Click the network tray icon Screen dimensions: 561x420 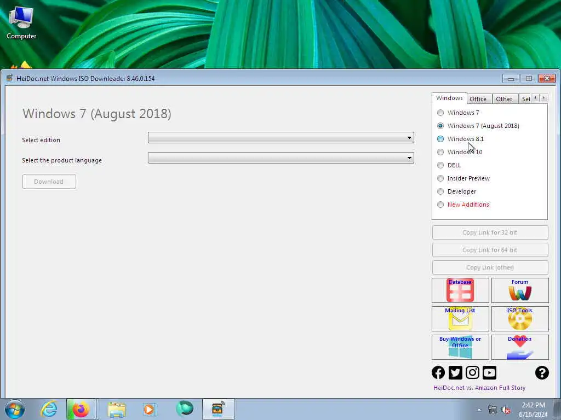click(x=493, y=410)
